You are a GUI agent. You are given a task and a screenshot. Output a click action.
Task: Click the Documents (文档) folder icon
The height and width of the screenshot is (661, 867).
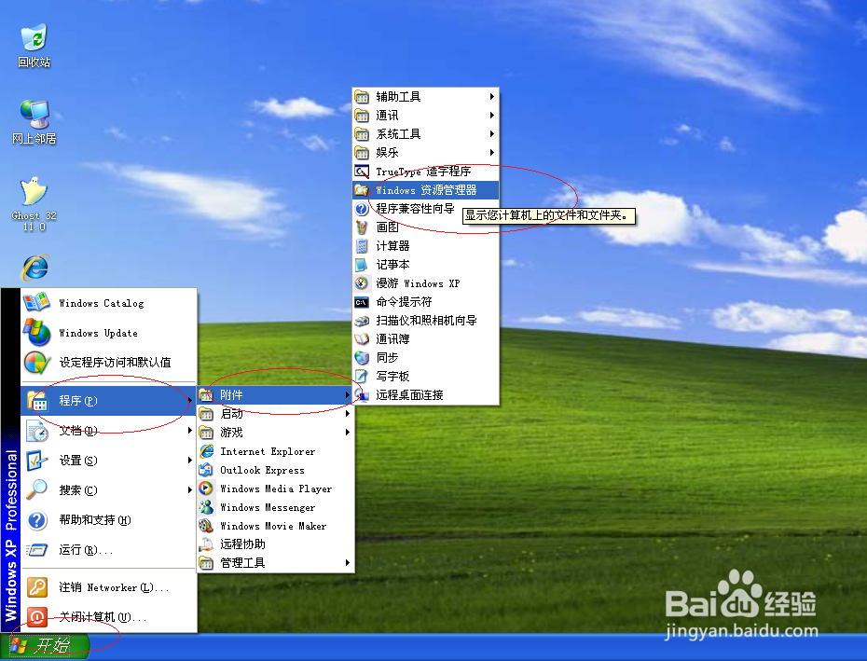(x=37, y=431)
